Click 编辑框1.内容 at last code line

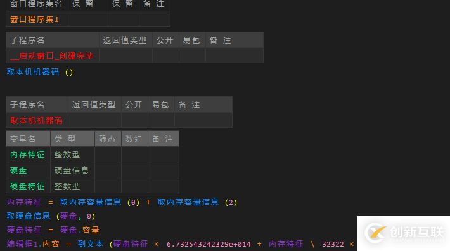coord(33,244)
